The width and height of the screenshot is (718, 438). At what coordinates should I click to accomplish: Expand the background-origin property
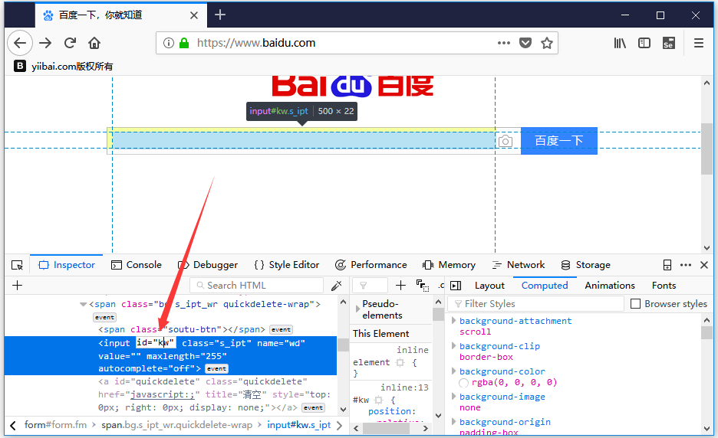point(454,422)
